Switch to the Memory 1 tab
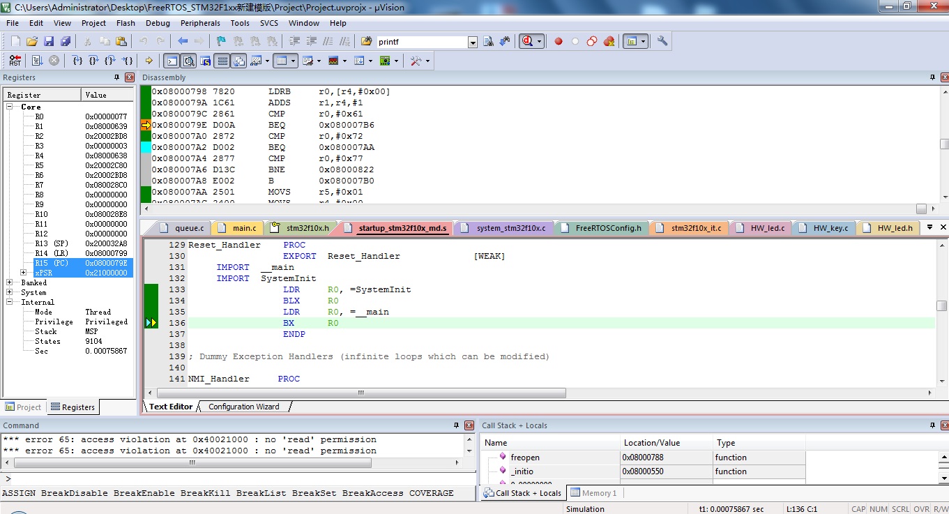The width and height of the screenshot is (949, 514). [x=593, y=493]
